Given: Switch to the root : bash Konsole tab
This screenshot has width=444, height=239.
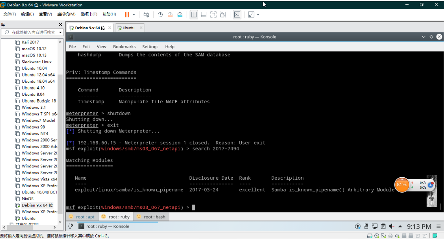Looking at the screenshot, I should (x=151, y=216).
